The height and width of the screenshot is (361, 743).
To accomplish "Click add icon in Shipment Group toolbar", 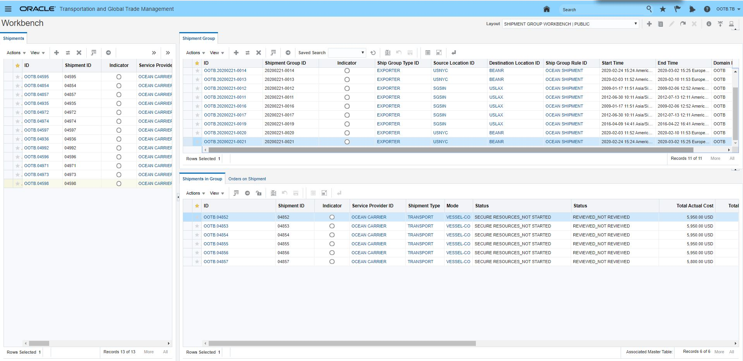I will click(x=236, y=53).
